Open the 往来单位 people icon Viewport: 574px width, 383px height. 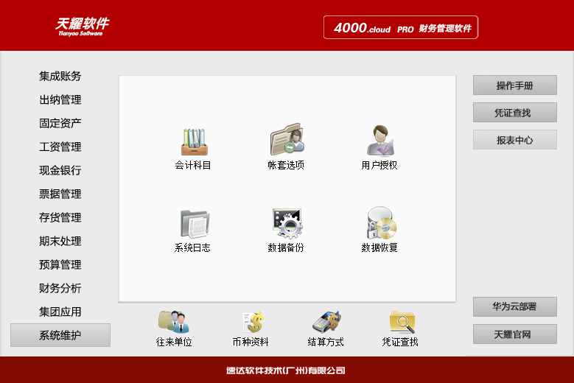click(173, 322)
